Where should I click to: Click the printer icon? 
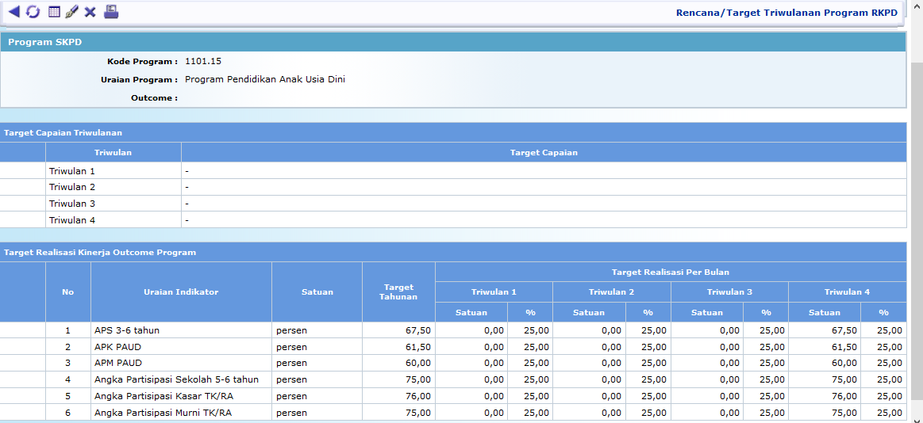tap(111, 12)
